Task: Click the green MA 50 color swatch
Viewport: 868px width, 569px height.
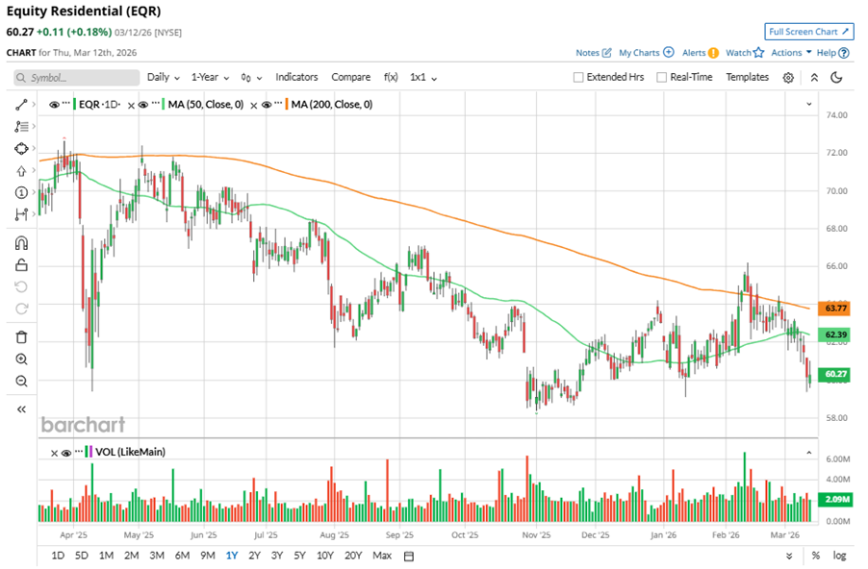Action: click(x=164, y=105)
